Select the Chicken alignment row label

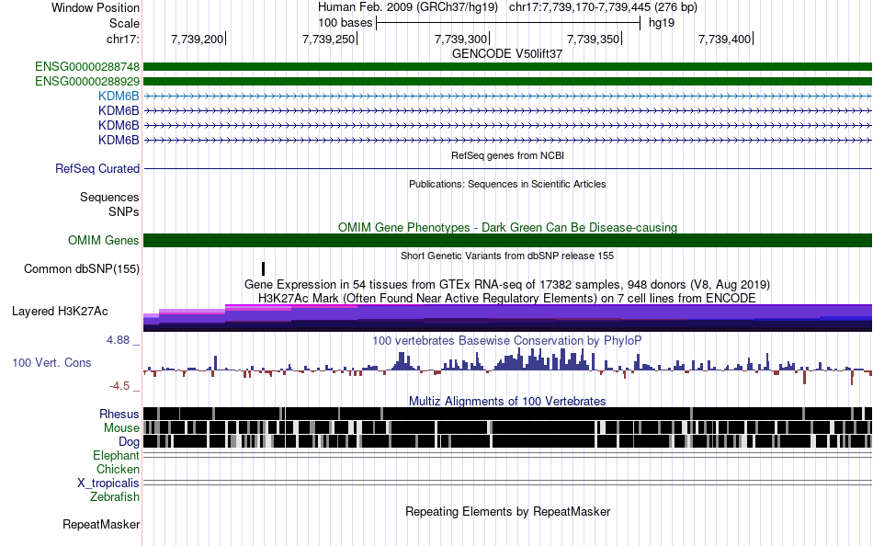coord(118,469)
